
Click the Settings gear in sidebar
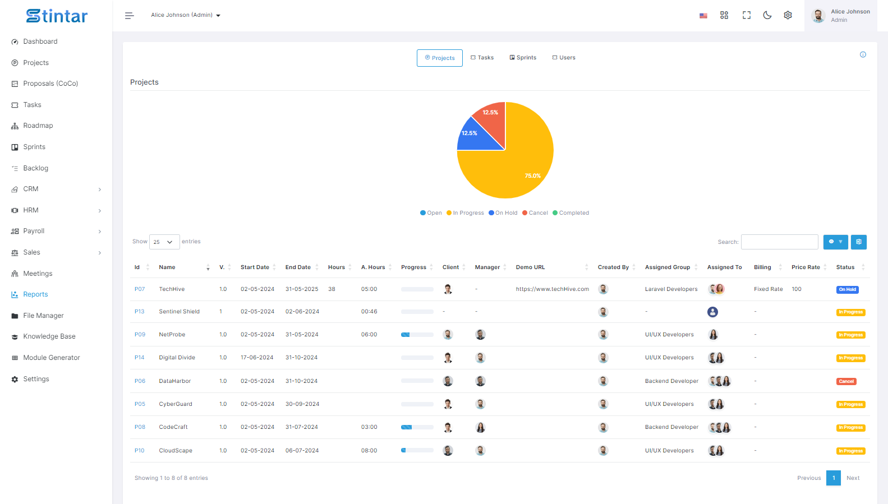click(x=15, y=380)
